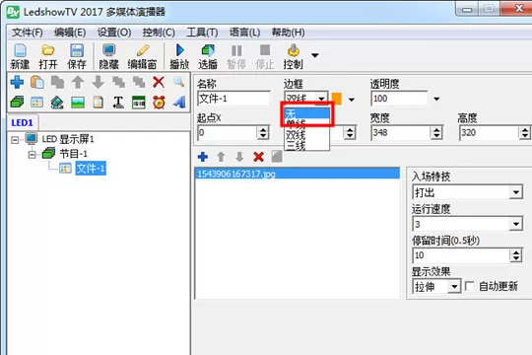This screenshot has width=532, height=355.
Task: Open the 编辑(E) menu
Action: (70, 33)
